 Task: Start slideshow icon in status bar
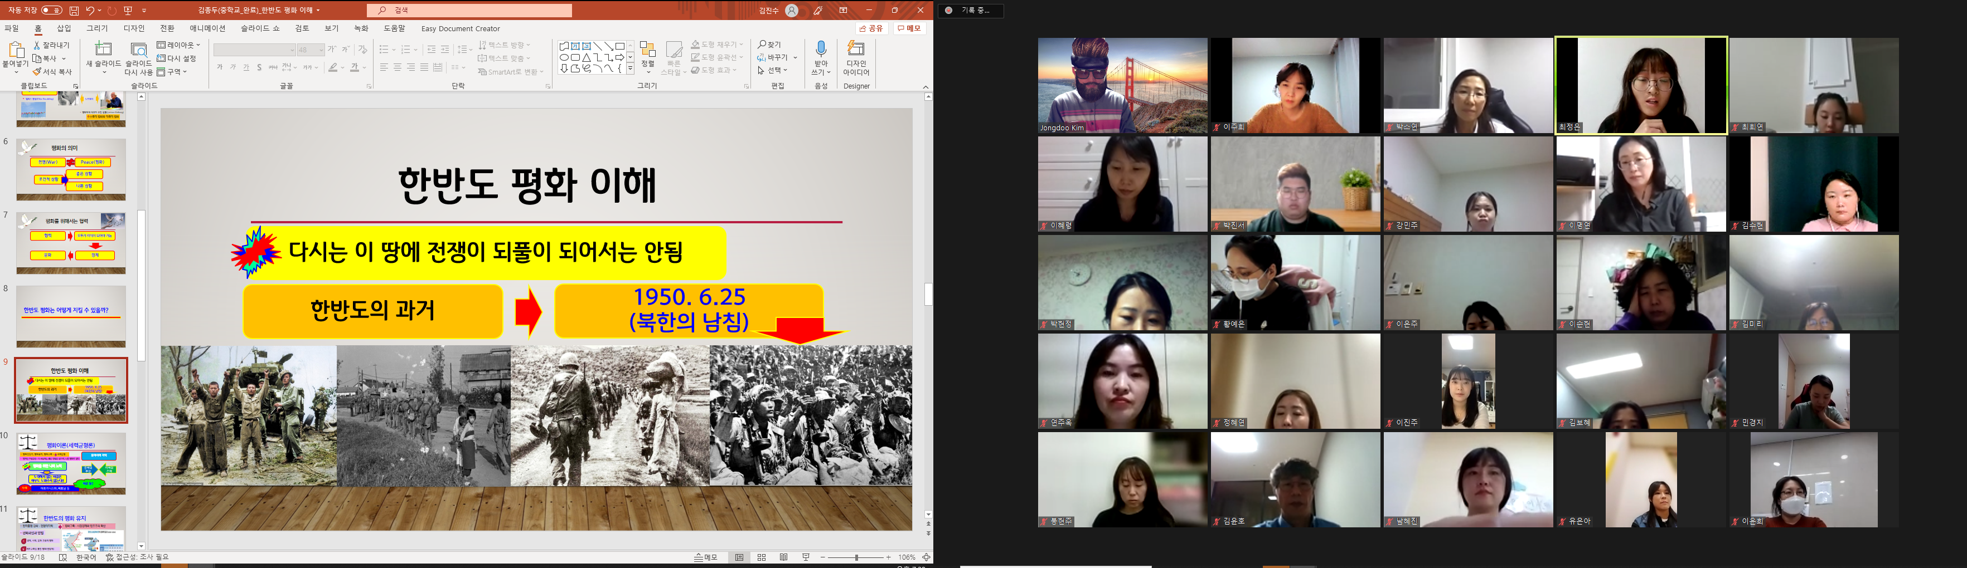click(806, 557)
